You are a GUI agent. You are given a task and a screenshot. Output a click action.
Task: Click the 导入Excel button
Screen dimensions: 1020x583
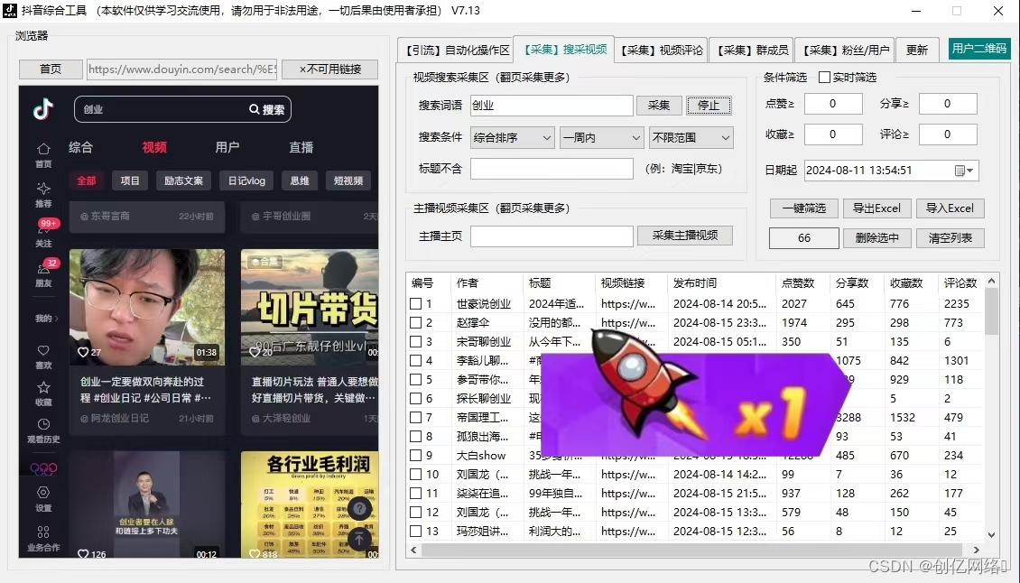950,208
